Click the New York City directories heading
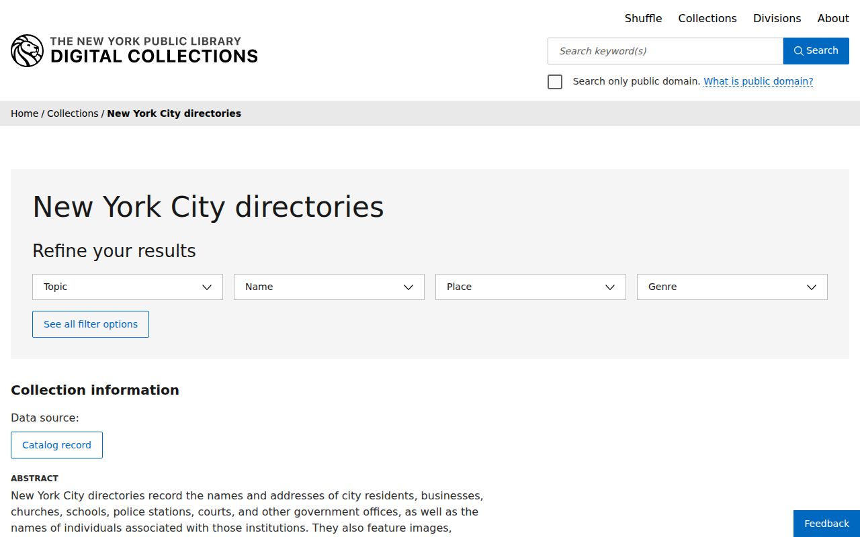The width and height of the screenshot is (860, 537). pos(208,207)
